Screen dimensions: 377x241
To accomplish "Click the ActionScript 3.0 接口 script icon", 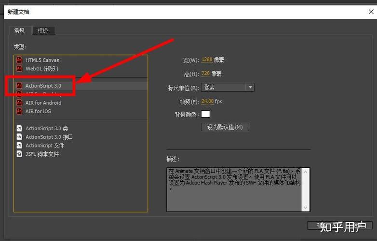I will point(19,137).
